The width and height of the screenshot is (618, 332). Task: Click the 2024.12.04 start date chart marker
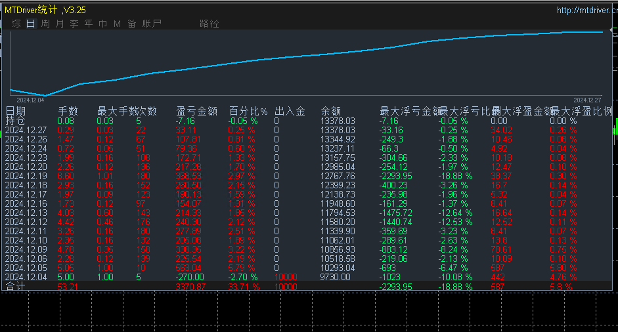[x=30, y=100]
